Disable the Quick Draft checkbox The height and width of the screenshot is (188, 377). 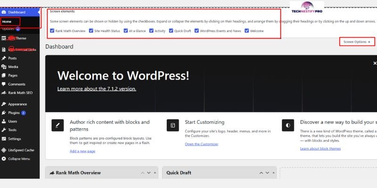(x=171, y=31)
